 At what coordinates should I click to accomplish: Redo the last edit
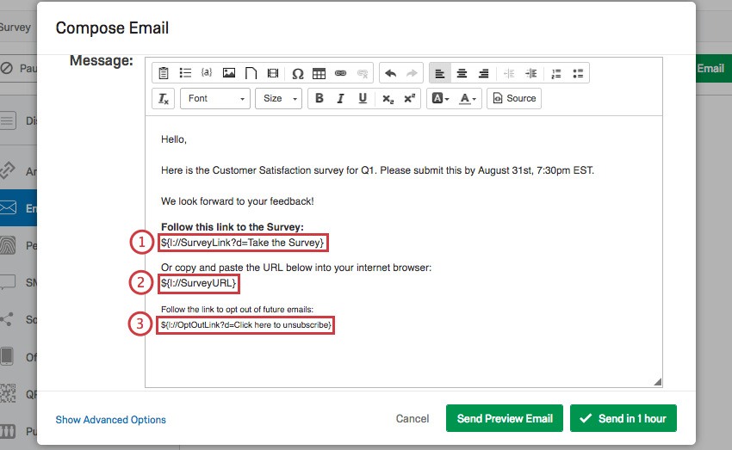[x=412, y=73]
